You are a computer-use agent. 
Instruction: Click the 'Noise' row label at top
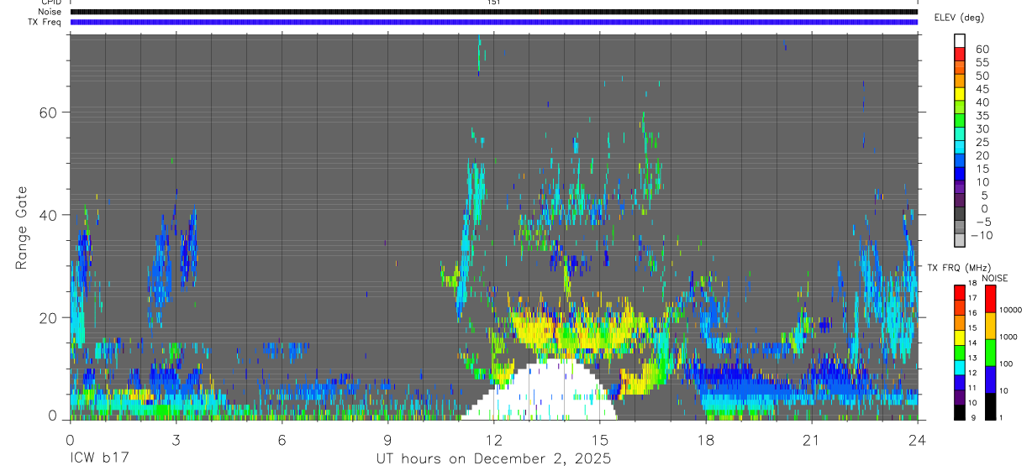coord(50,12)
